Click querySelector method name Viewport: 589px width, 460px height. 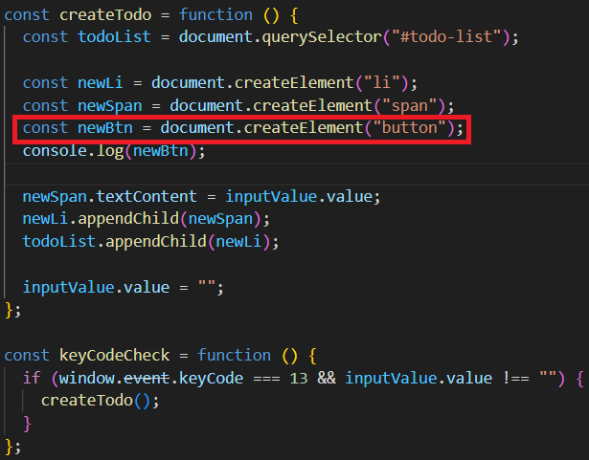click(322, 37)
